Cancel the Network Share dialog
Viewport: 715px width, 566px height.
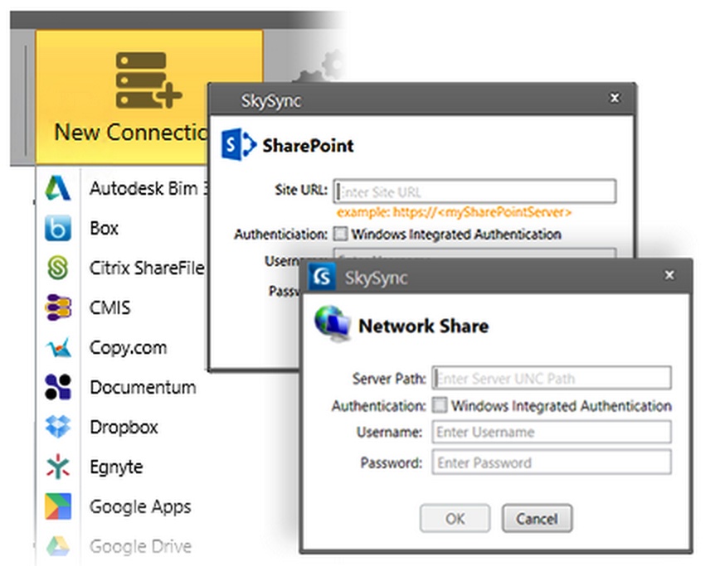537,518
